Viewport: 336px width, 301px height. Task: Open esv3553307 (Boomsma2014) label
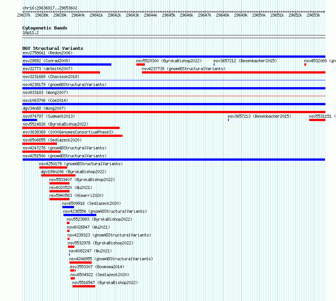pos(97,267)
